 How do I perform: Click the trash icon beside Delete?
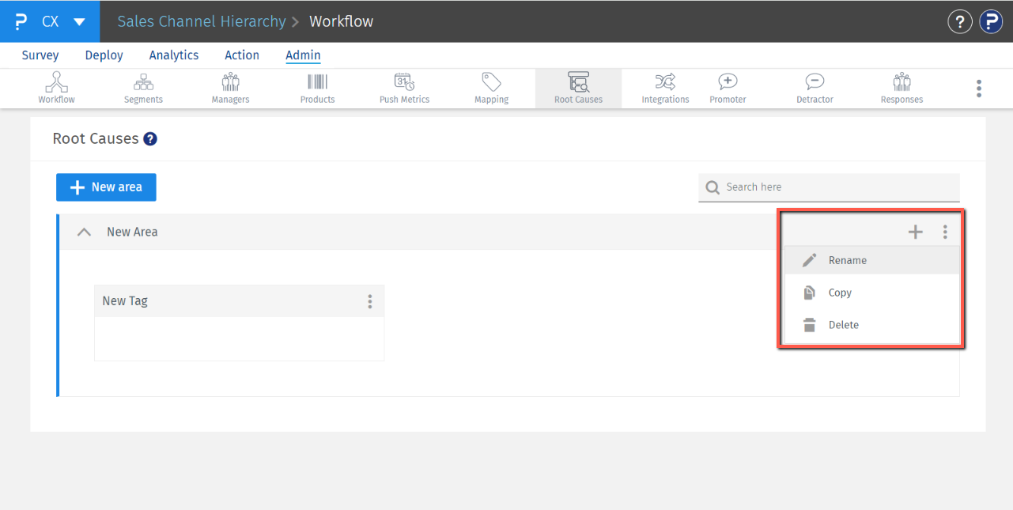click(x=809, y=325)
